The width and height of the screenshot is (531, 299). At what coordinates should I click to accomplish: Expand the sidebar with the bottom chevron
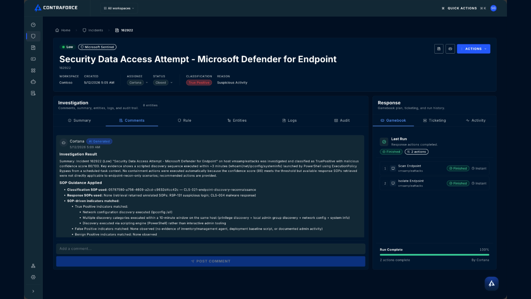pos(33,291)
